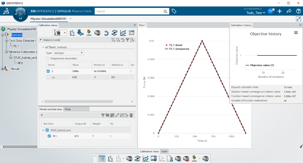
Task: Toggle the E parameter checkbox
Action: (48, 71)
